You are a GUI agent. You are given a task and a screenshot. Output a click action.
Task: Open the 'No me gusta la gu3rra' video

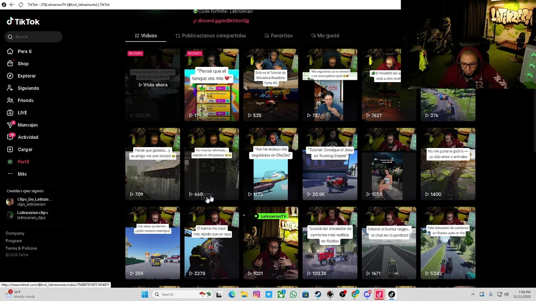click(448, 164)
